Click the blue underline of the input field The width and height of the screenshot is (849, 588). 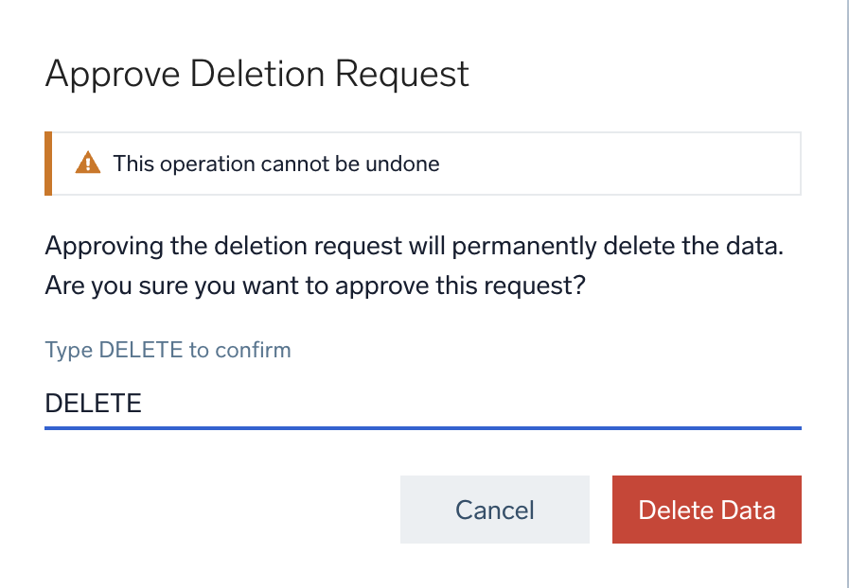422,427
